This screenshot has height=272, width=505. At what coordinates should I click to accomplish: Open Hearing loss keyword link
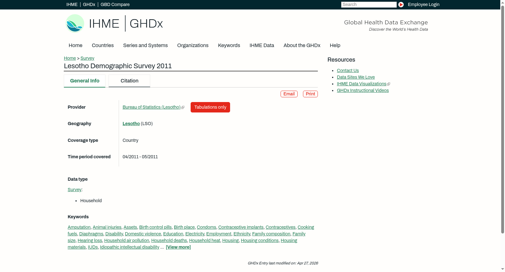pos(90,240)
